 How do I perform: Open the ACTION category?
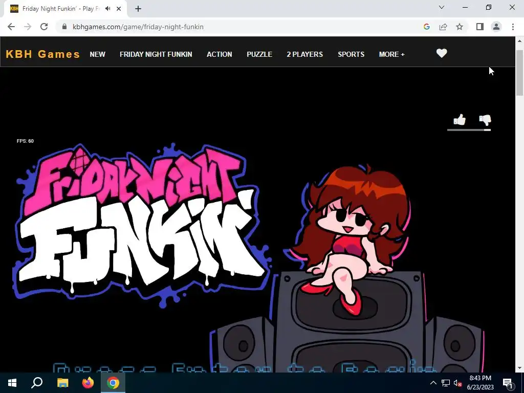point(219,54)
